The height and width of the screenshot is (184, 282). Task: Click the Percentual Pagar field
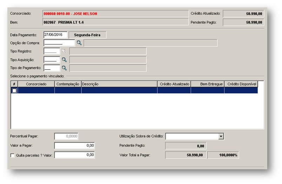66,136
